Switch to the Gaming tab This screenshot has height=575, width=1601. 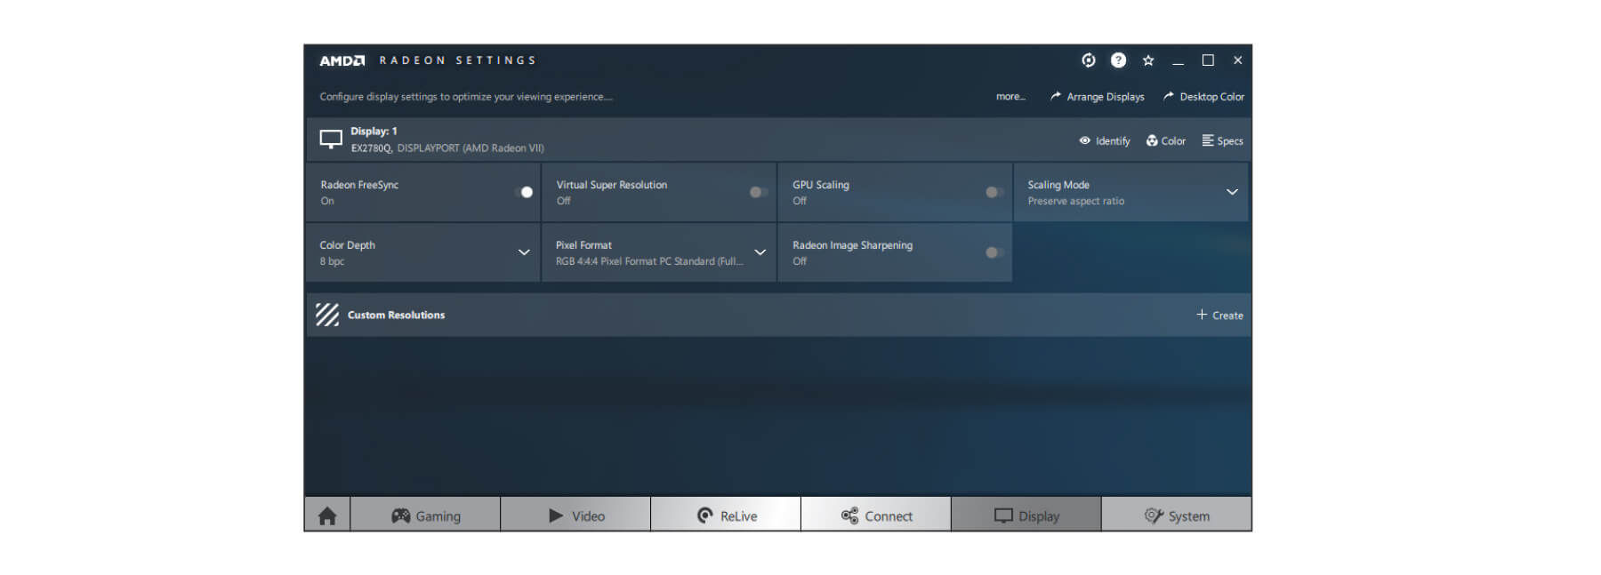point(425,515)
